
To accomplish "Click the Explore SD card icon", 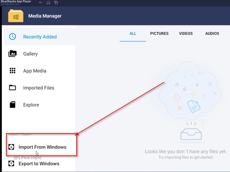I will point(13,105).
